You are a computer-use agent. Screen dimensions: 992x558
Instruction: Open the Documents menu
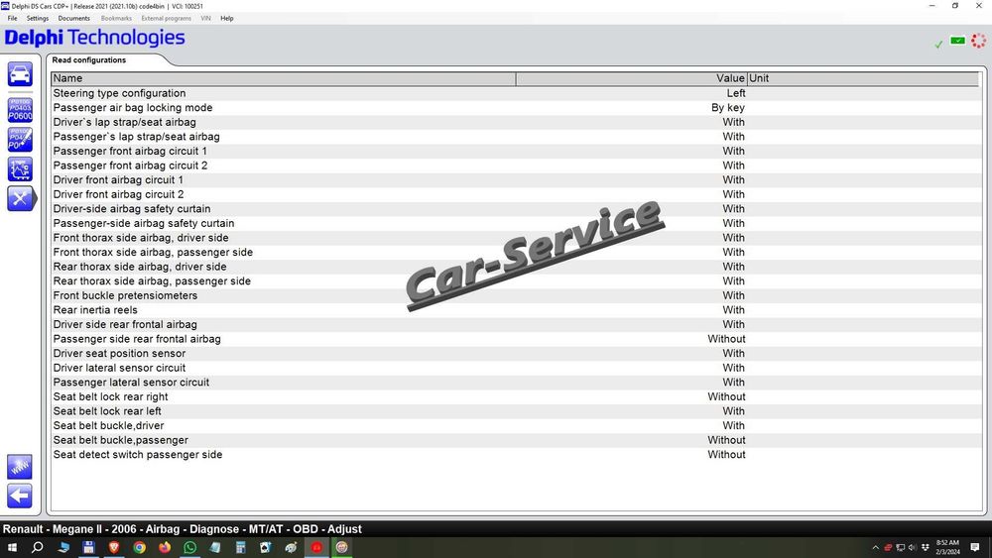click(74, 18)
